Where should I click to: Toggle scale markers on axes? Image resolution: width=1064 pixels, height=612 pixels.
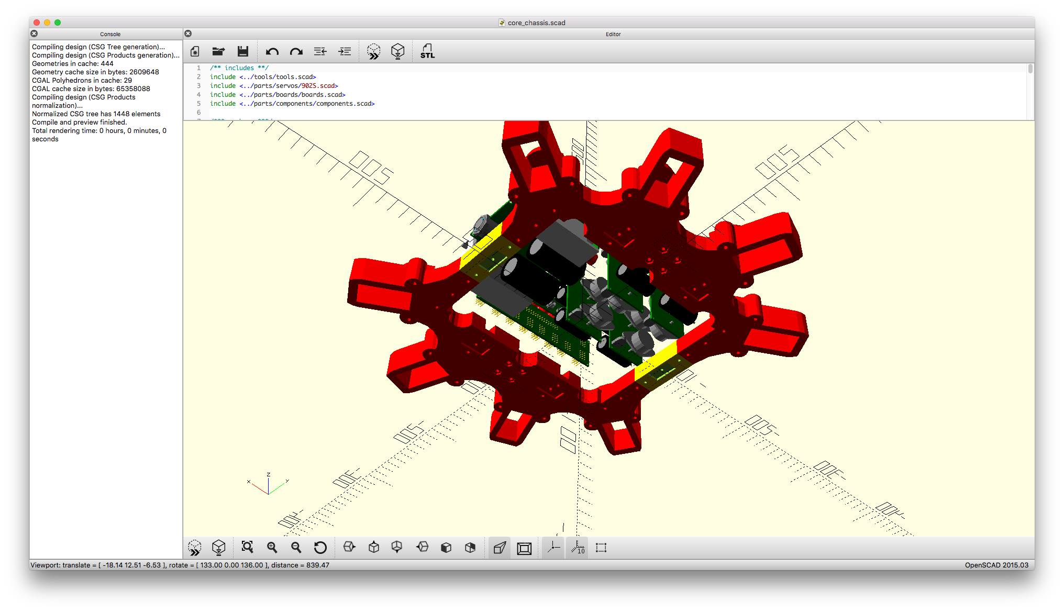point(578,548)
